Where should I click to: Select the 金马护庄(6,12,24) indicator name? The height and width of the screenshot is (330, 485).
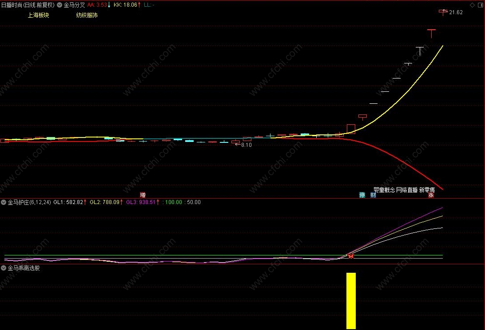coord(29,202)
